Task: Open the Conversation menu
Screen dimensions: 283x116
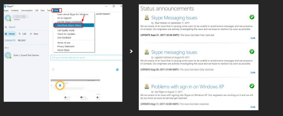Action: 27,11
